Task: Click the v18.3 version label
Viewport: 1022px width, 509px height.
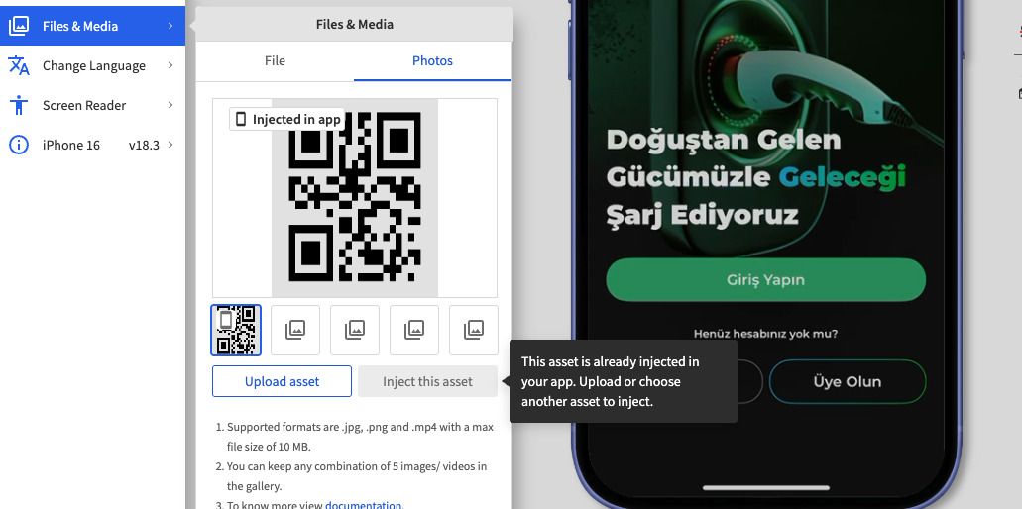Action: pos(144,146)
